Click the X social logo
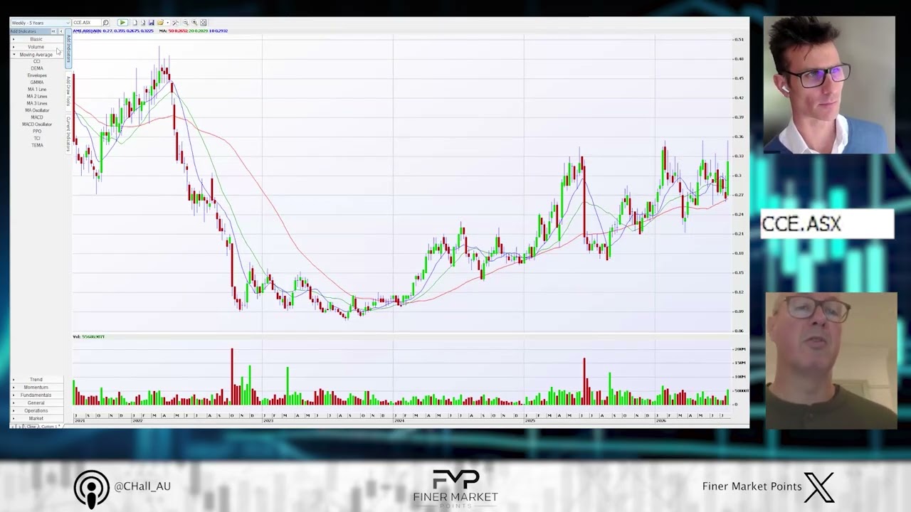Viewport: 911px width, 512px height. [819, 487]
